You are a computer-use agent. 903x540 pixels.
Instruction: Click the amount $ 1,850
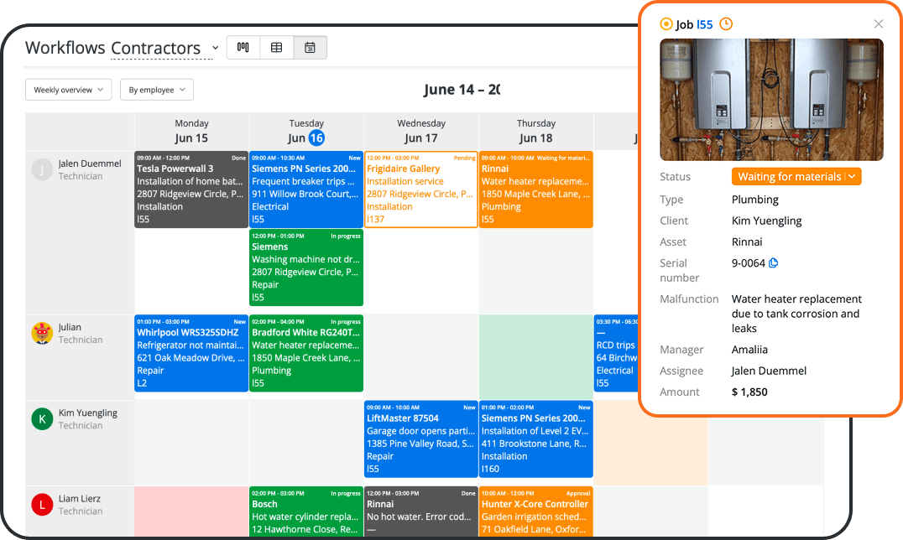tap(749, 392)
